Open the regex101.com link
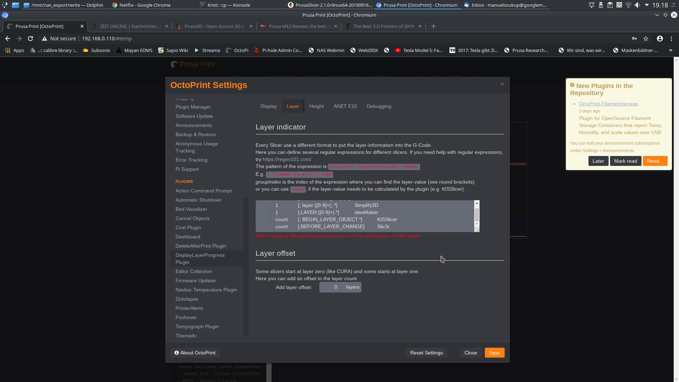Viewport: 679px width, 382px height. pyautogui.click(x=287, y=159)
